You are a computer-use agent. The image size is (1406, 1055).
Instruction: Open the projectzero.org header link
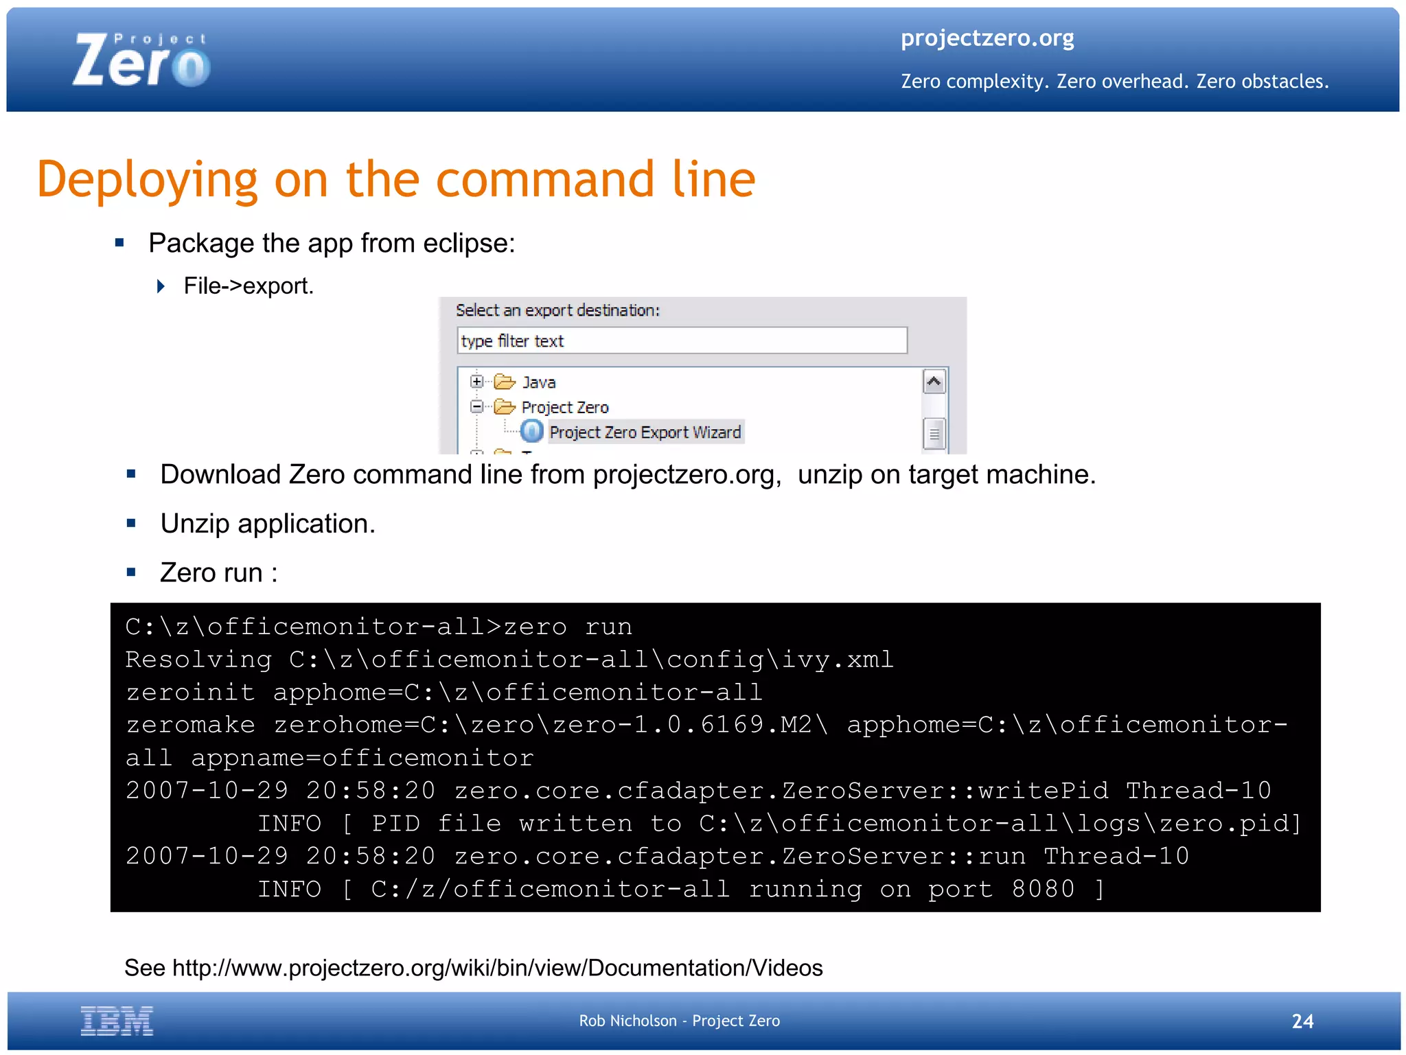(x=987, y=38)
